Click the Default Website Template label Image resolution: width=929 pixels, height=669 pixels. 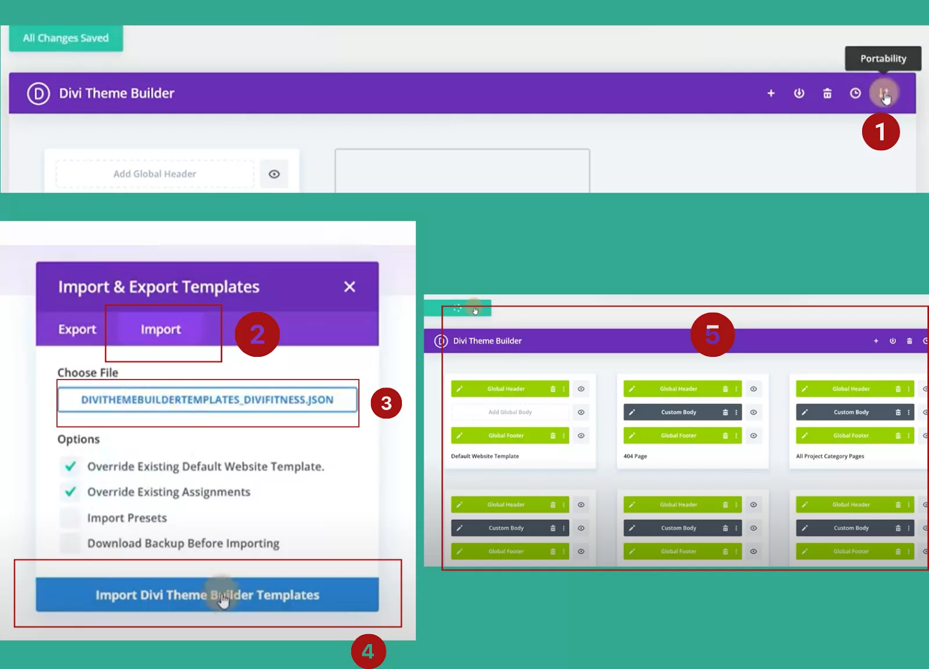coord(485,456)
